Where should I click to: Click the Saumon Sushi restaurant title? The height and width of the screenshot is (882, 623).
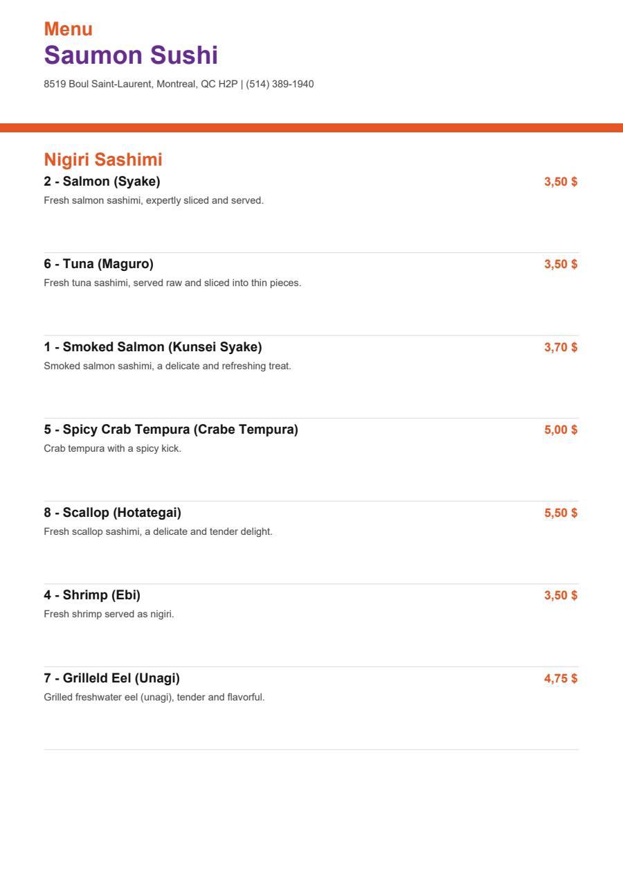[131, 55]
